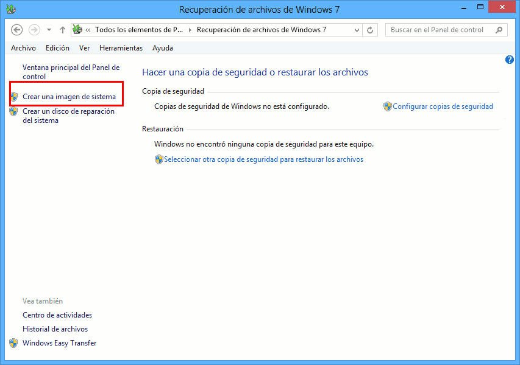Click 'Crear una imagen de sistema' link

point(69,97)
